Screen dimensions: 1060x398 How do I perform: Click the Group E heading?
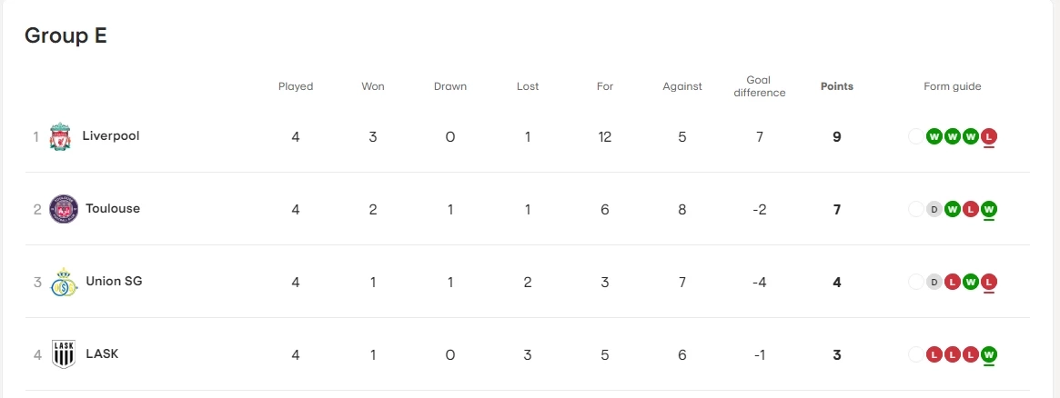pyautogui.click(x=66, y=35)
